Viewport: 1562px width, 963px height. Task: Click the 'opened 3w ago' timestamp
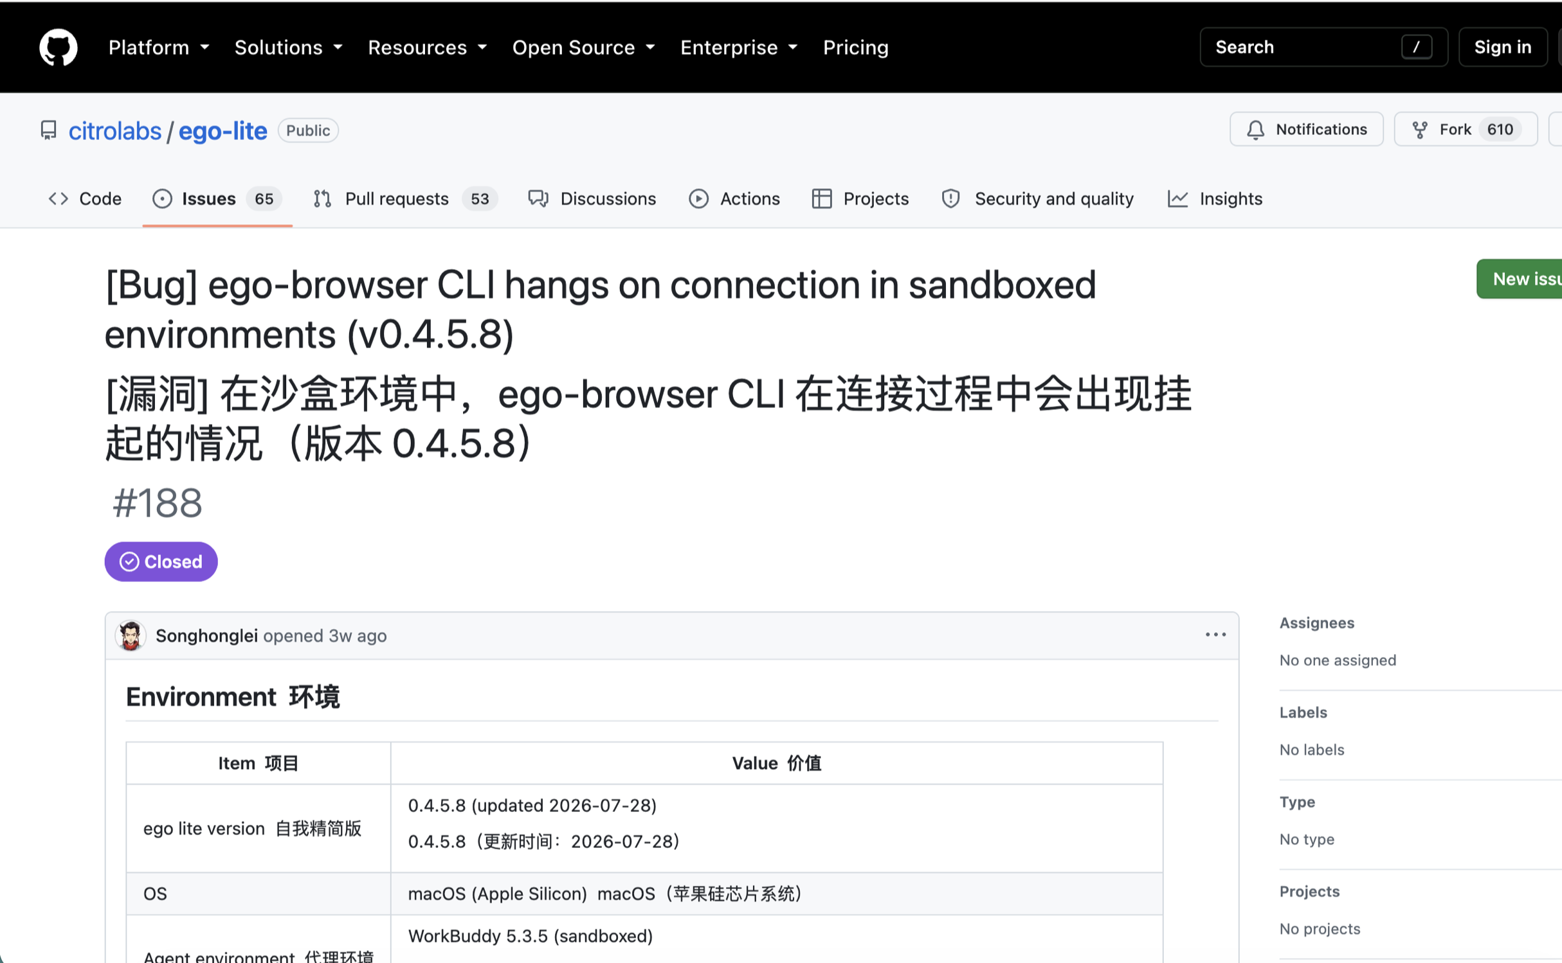point(325,635)
